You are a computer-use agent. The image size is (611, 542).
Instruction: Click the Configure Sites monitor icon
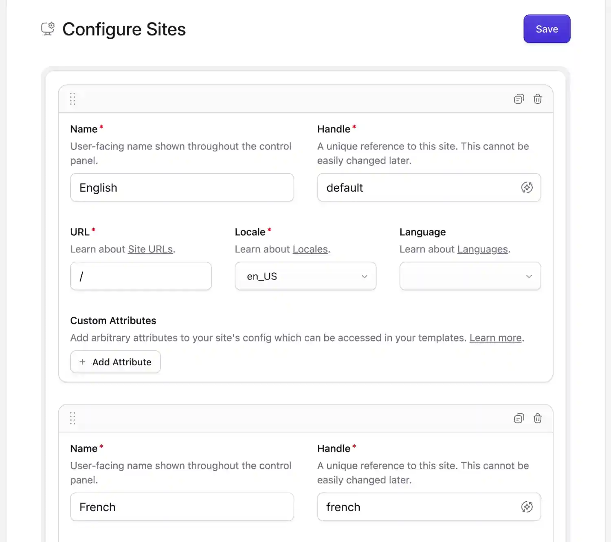[x=47, y=28]
